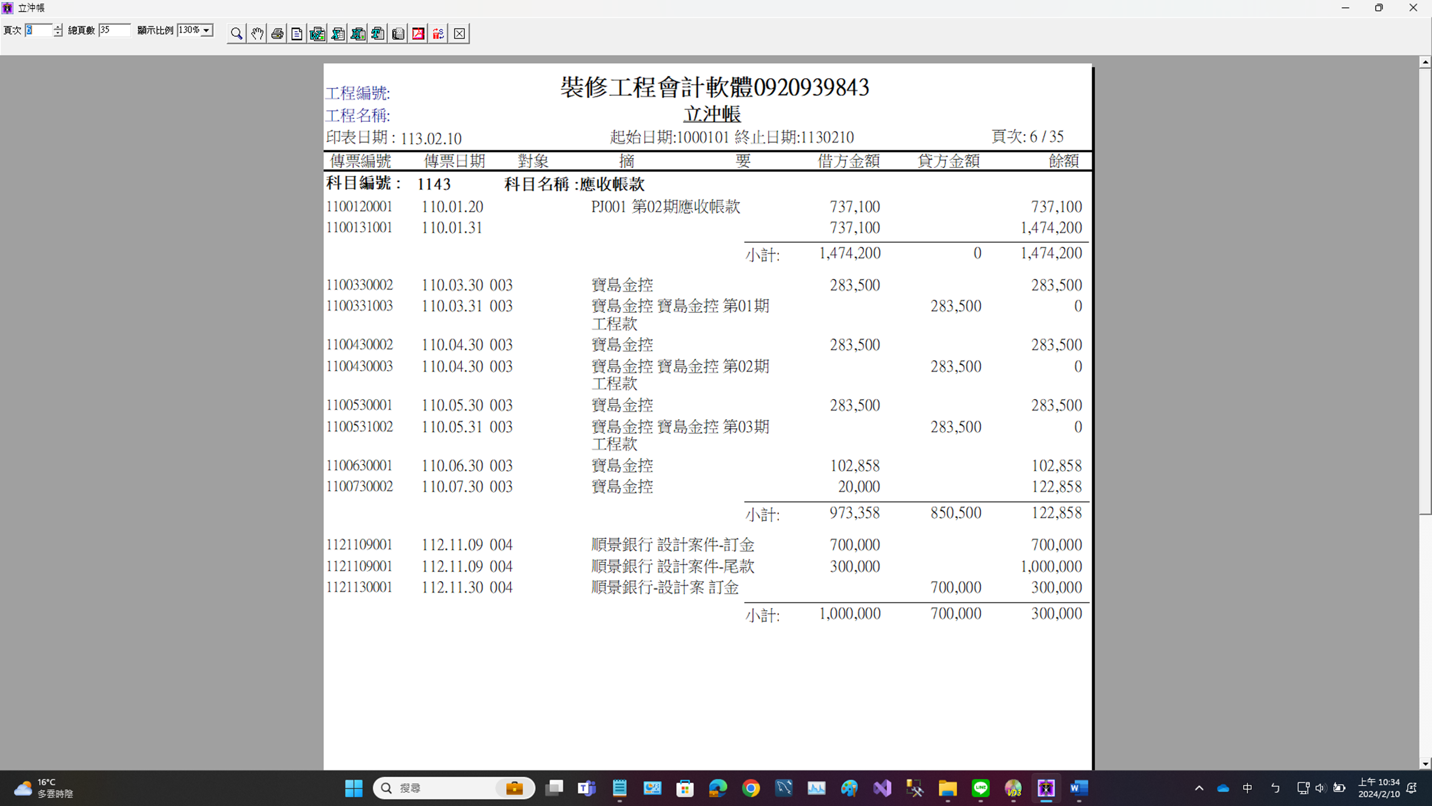Show hidden system tray icons chevron
The height and width of the screenshot is (806, 1432).
click(x=1199, y=788)
